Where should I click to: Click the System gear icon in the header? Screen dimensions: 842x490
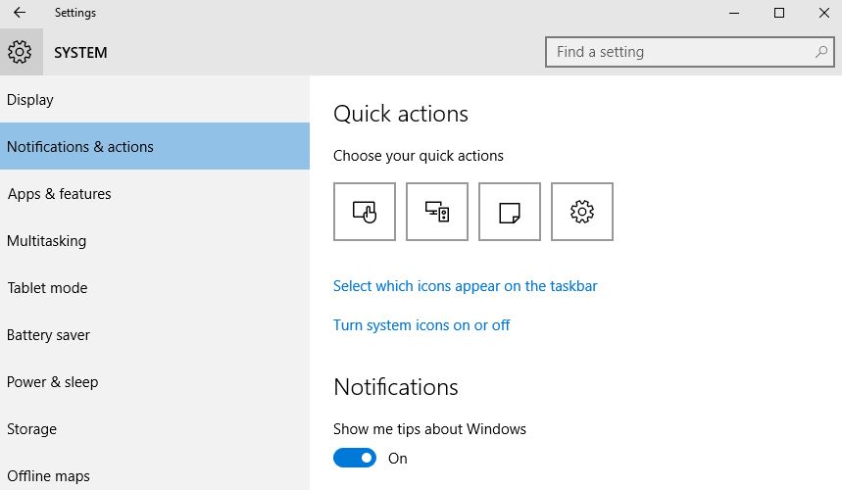pyautogui.click(x=21, y=52)
